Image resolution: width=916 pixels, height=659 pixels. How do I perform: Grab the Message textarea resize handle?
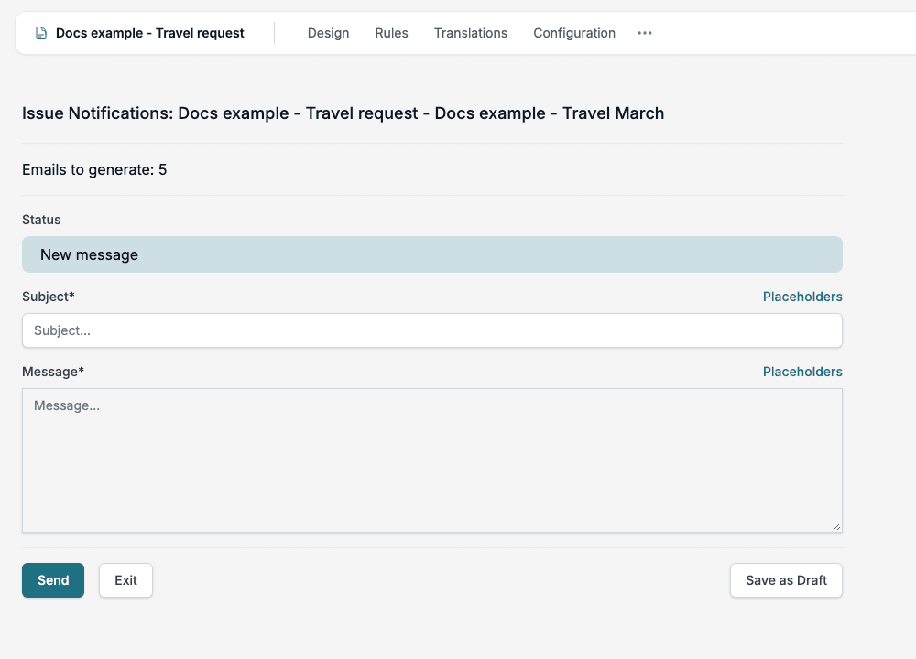(x=836, y=526)
